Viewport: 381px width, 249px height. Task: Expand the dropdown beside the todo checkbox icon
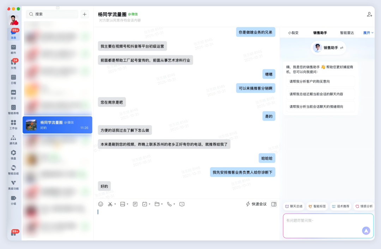[x=149, y=204]
